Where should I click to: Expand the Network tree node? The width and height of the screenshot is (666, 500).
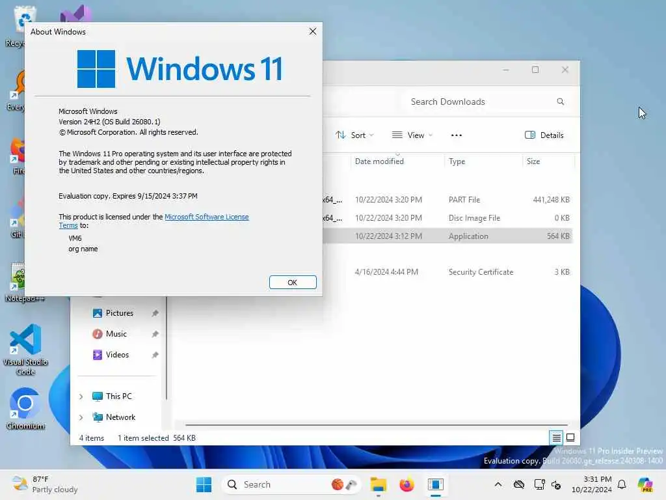(x=81, y=417)
